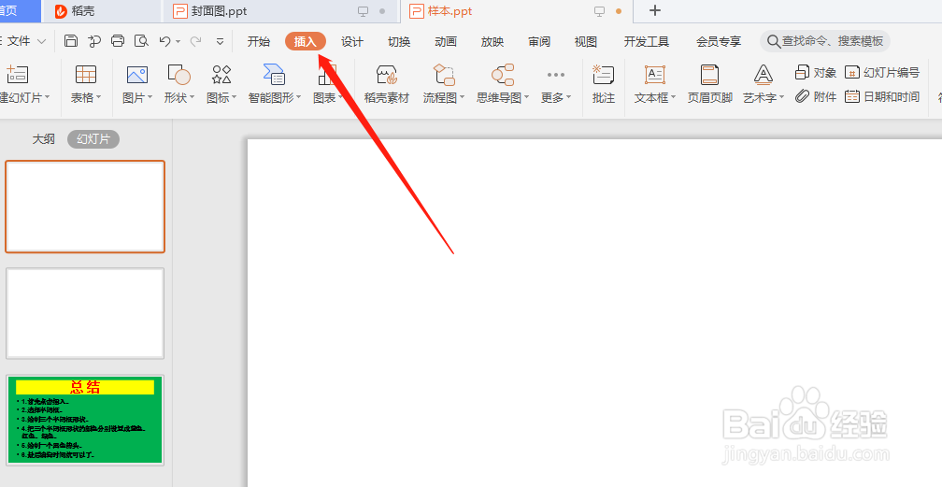Open the 切换 transitions tab
Viewport: 942px width, 487px height.
[399, 41]
